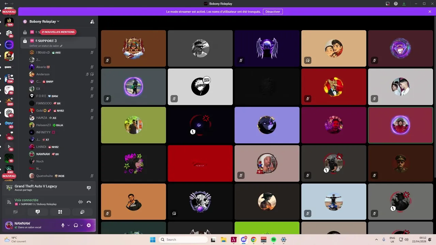The height and width of the screenshot is (245, 436).
Task: Disconnect from voice with hang-up icon
Action: click(x=89, y=202)
